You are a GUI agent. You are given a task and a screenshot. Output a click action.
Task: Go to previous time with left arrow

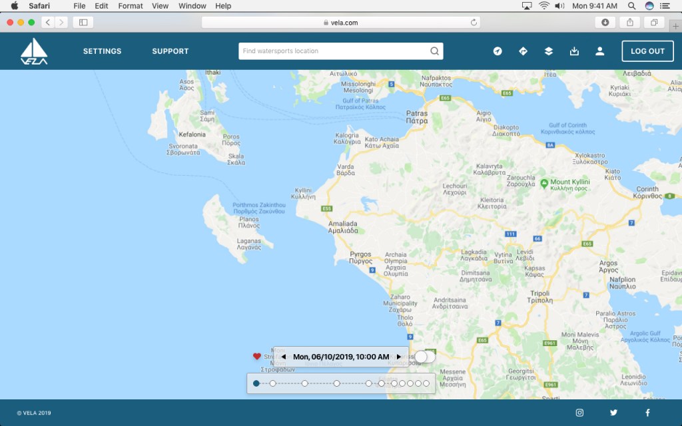[x=283, y=357]
